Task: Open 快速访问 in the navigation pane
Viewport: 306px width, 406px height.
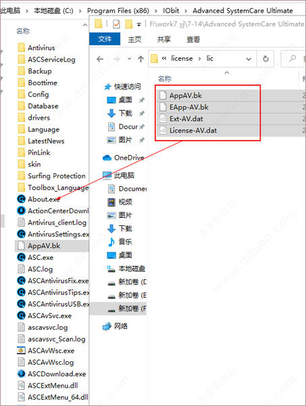Action: click(x=122, y=87)
